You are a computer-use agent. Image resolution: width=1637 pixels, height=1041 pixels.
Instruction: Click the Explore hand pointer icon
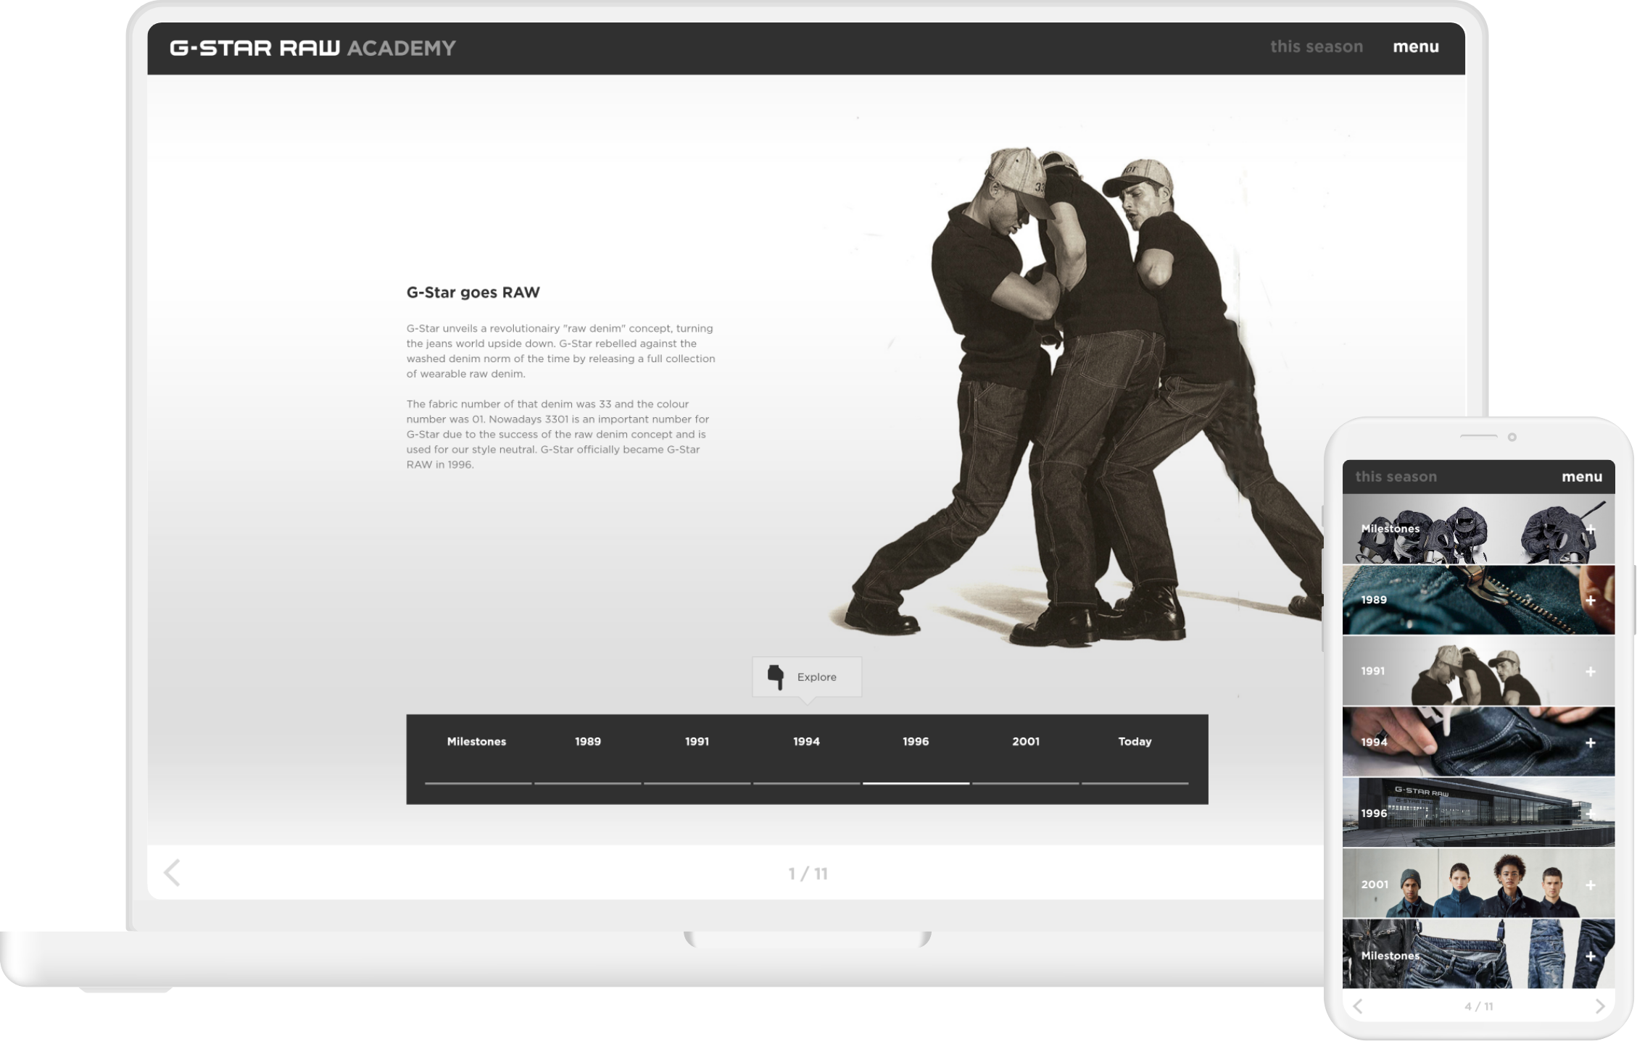point(775,677)
